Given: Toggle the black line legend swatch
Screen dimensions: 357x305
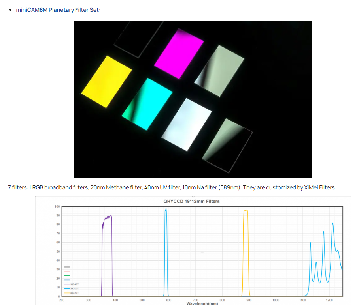Looking at the screenshot, I should (x=67, y=267).
